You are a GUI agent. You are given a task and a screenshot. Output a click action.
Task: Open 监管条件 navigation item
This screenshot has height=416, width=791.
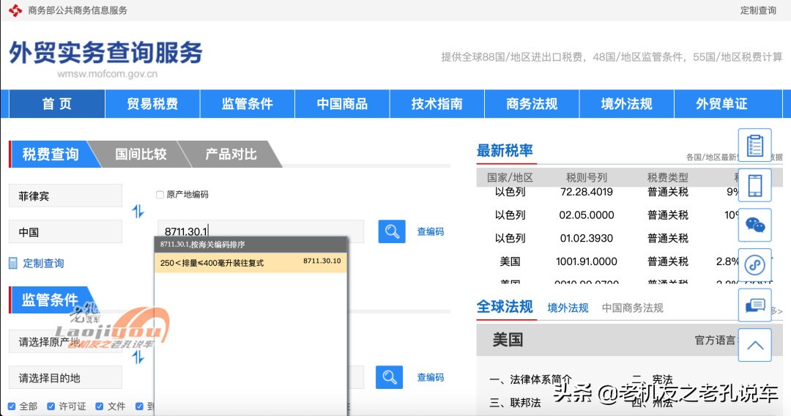pos(248,104)
